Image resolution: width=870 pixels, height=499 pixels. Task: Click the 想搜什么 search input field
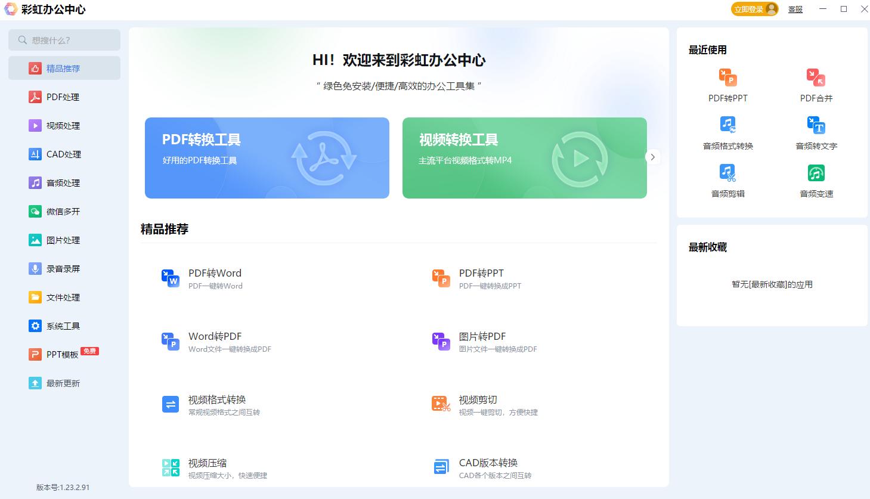tap(64, 40)
